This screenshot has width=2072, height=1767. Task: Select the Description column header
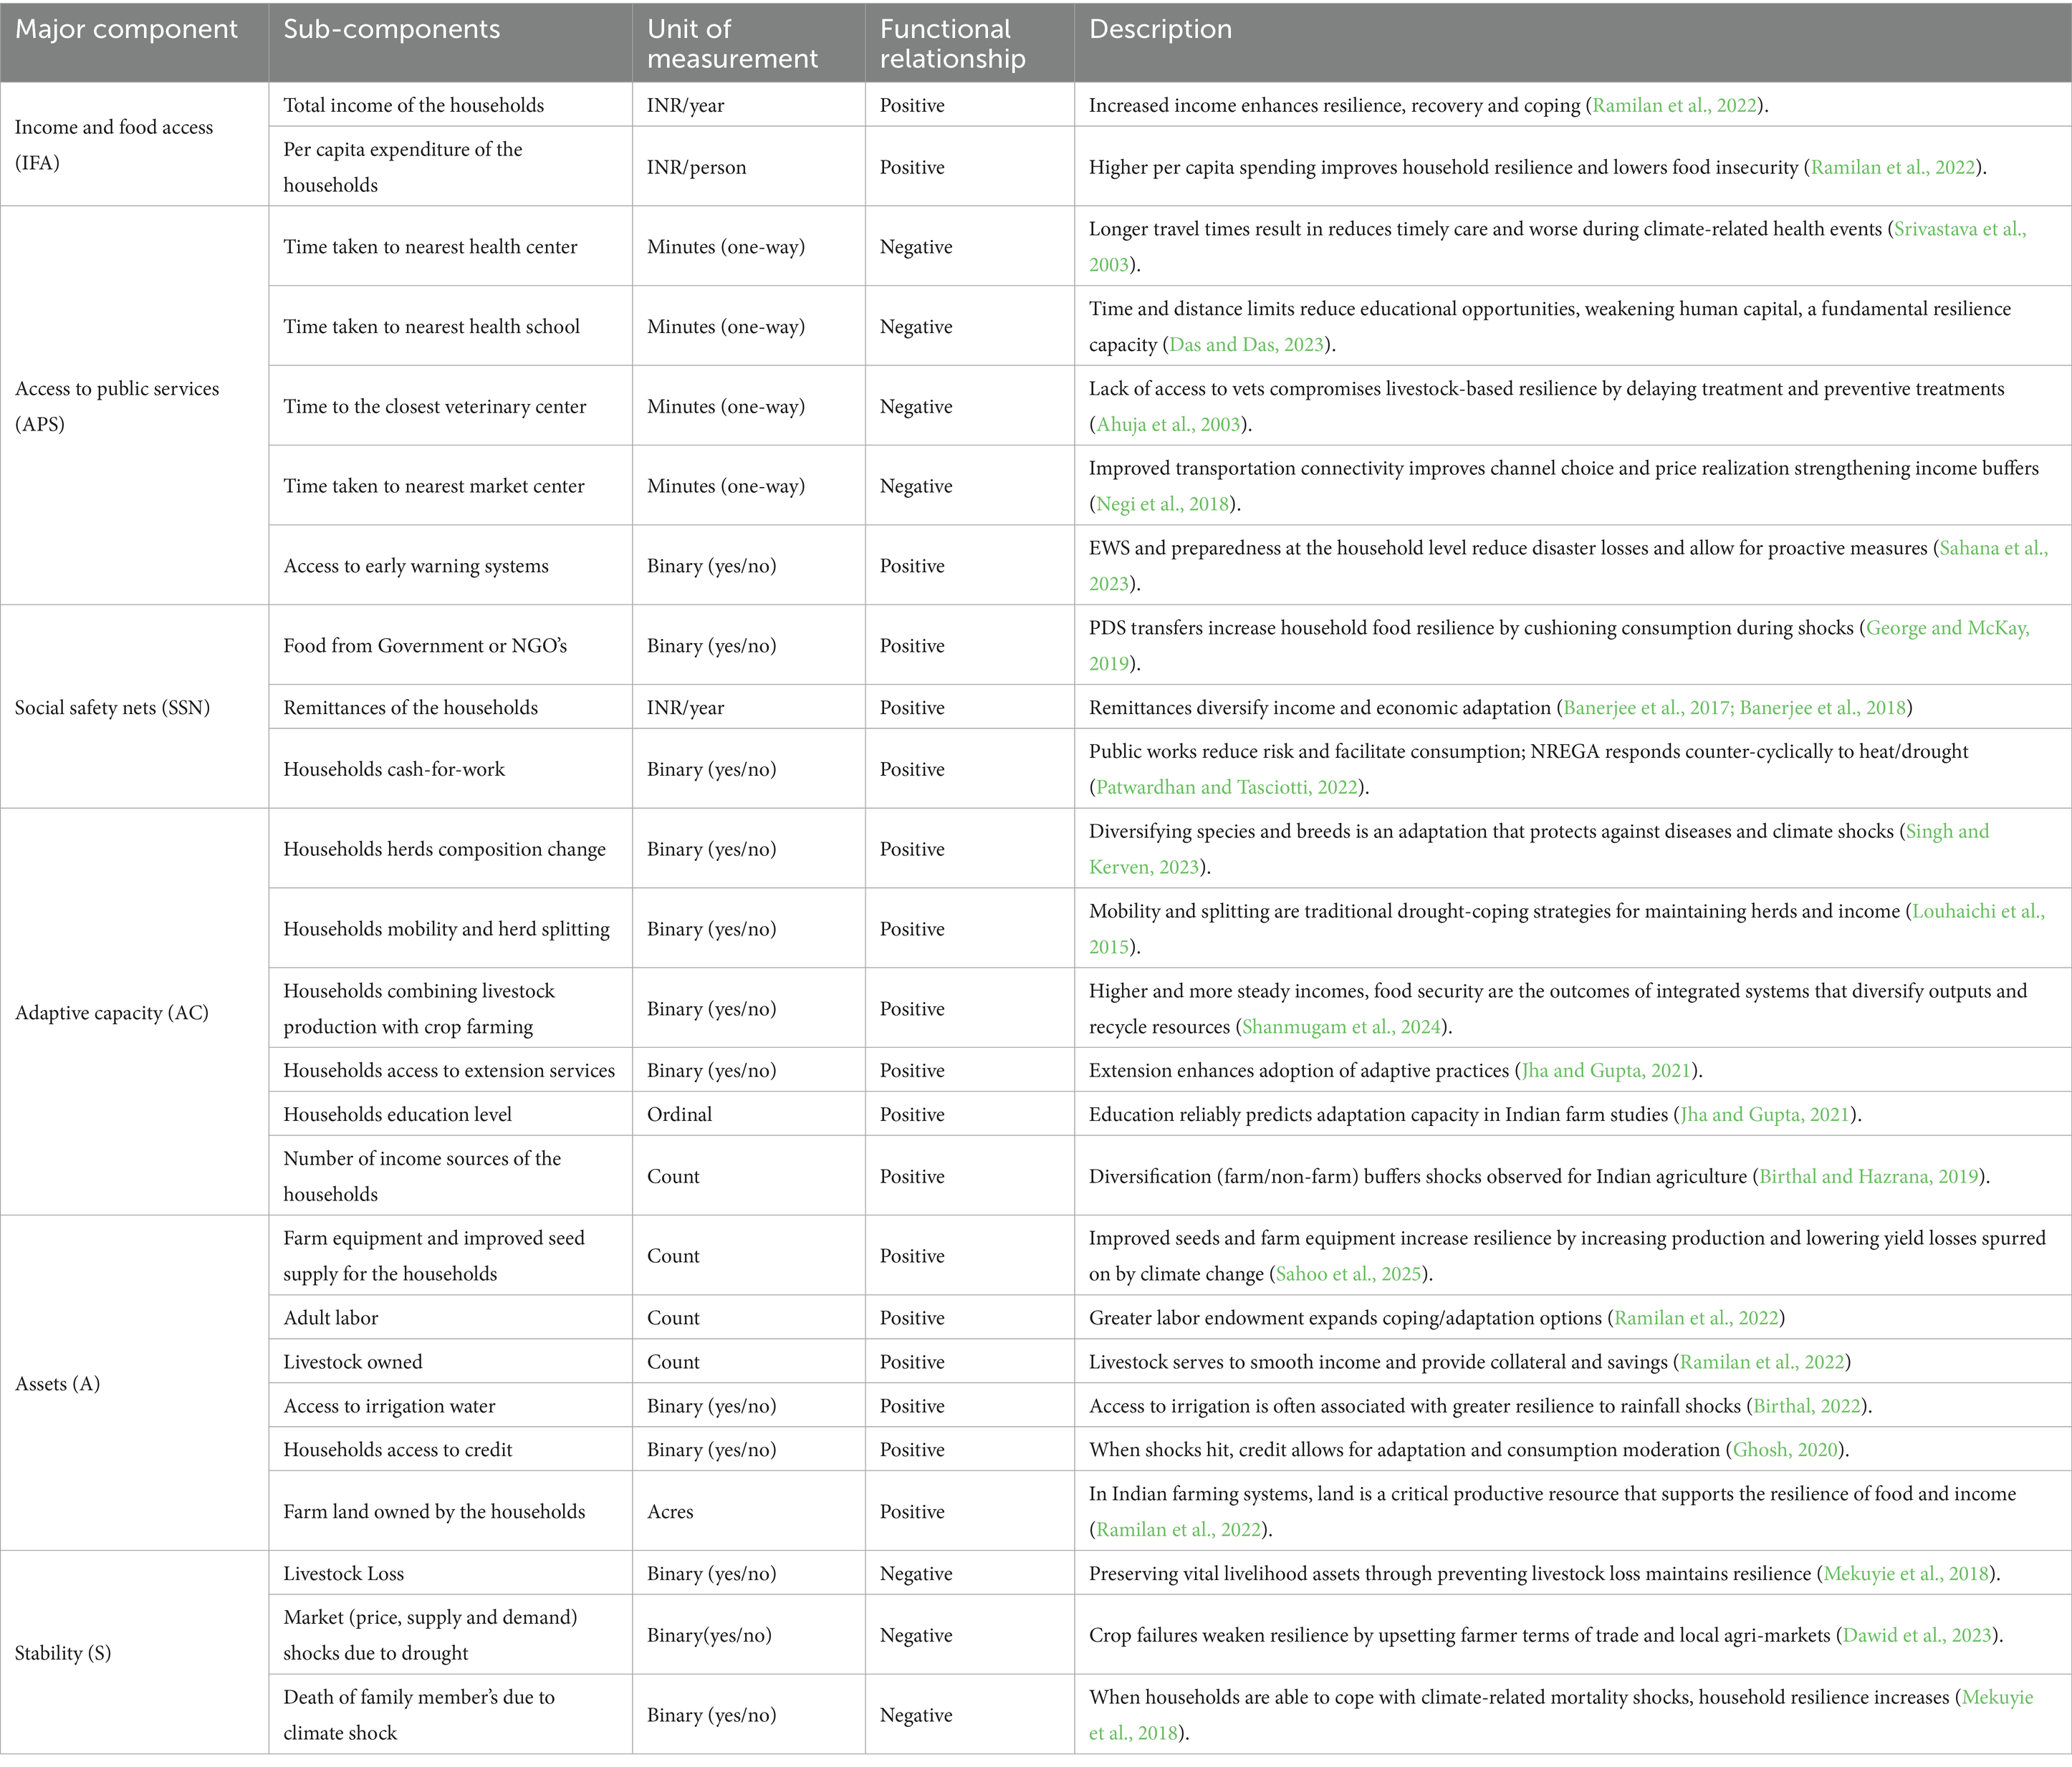click(x=1160, y=30)
